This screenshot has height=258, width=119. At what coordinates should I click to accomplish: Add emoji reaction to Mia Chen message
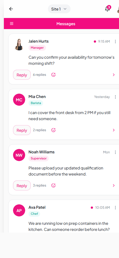tap(53, 130)
